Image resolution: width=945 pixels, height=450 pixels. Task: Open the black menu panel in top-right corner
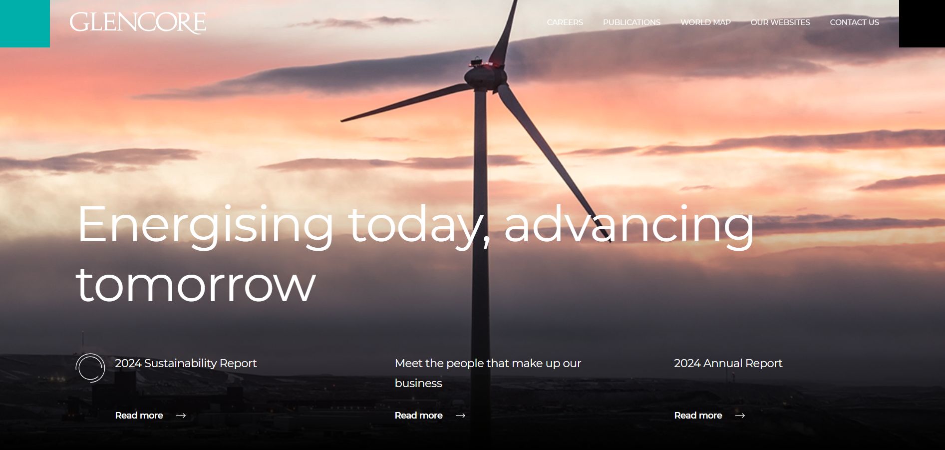[922, 22]
